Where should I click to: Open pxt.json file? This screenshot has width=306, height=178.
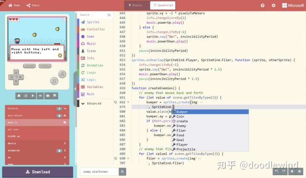click(37, 130)
